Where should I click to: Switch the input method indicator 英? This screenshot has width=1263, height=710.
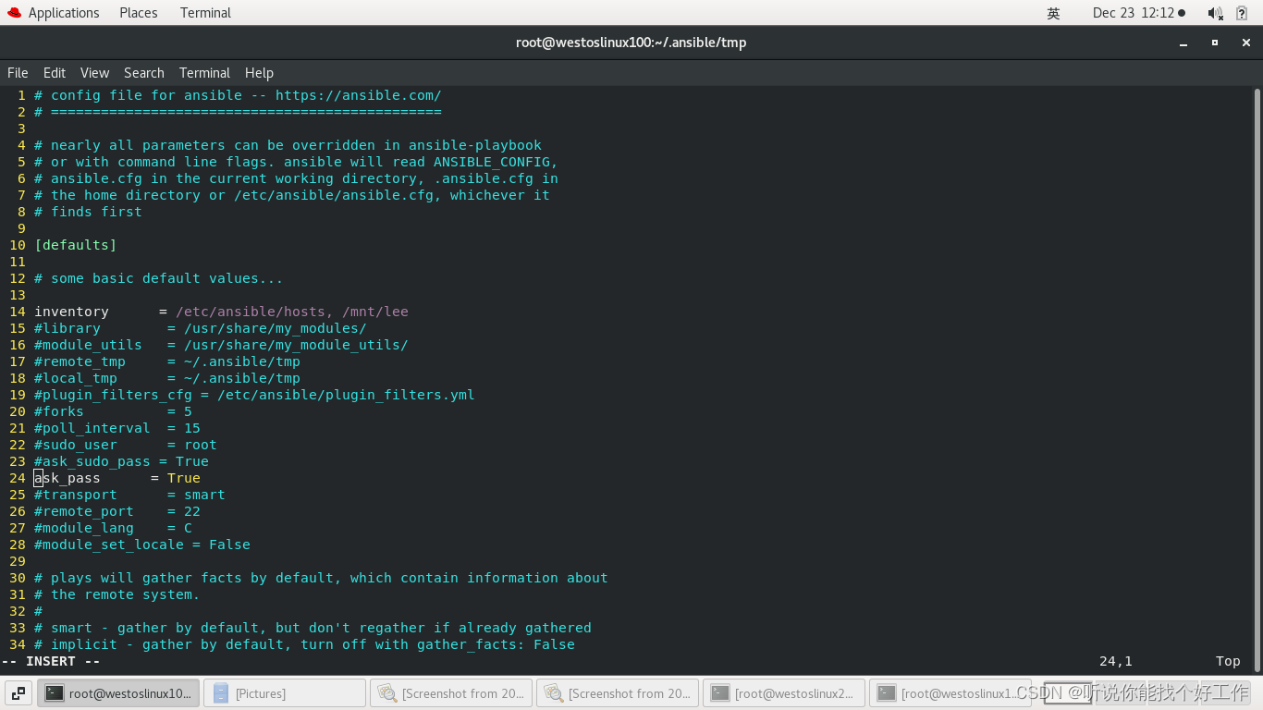tap(1053, 13)
